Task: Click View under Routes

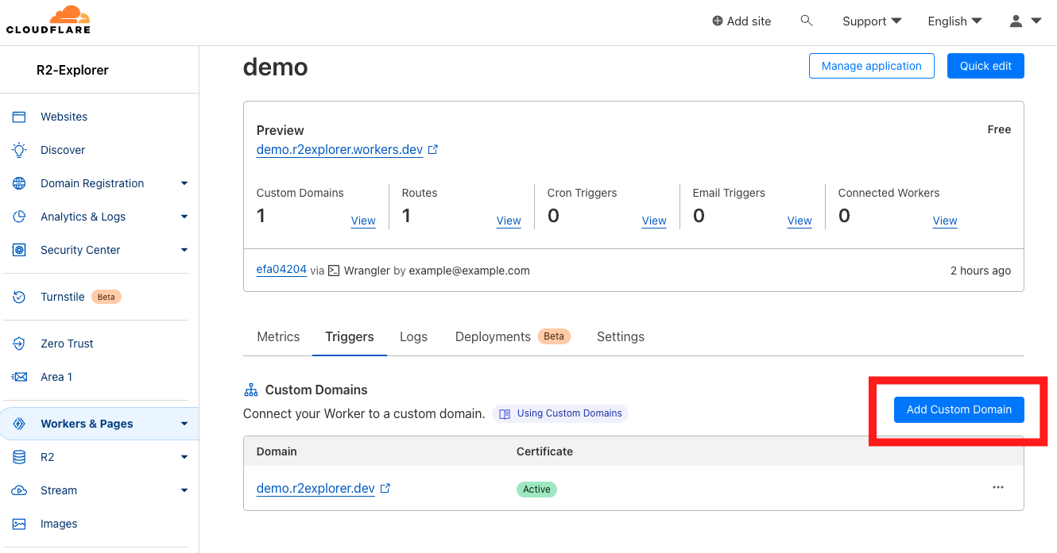Action: click(509, 221)
